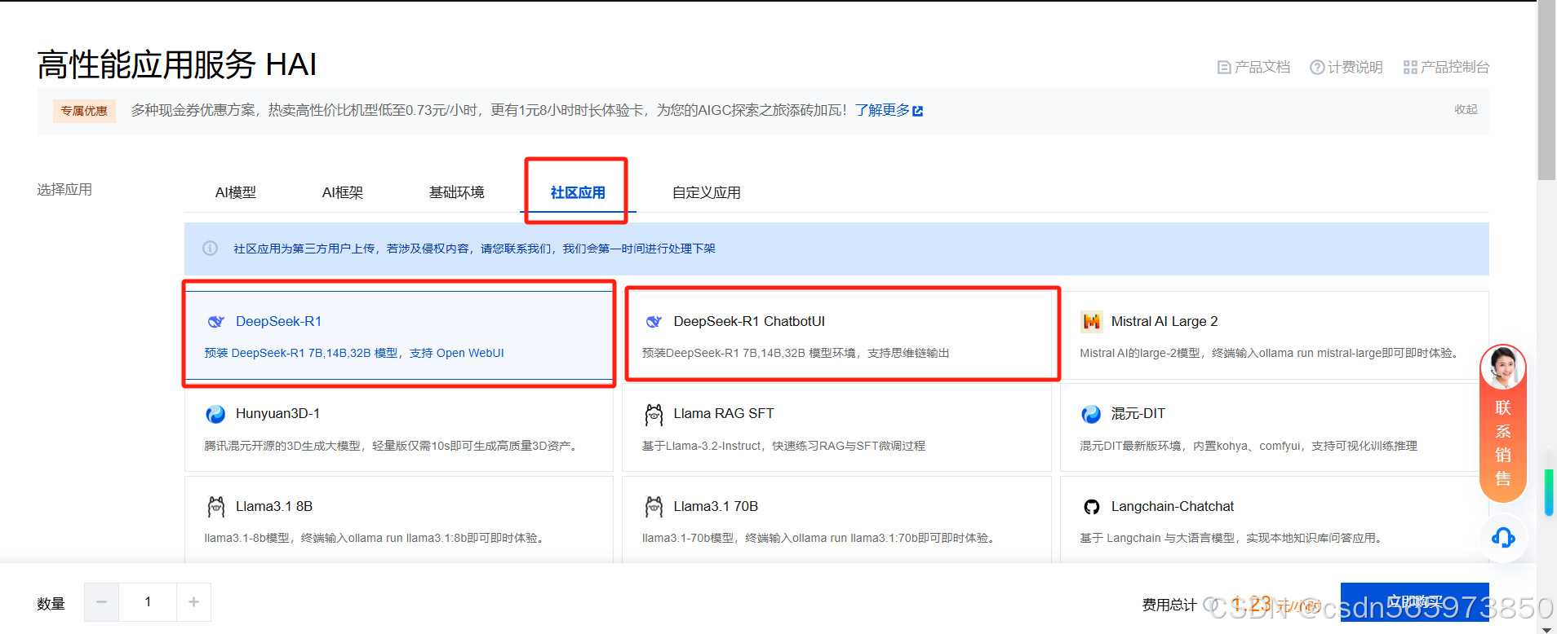1557x634 pixels.
Task: Click the sales agent avatar
Action: pos(1503,367)
